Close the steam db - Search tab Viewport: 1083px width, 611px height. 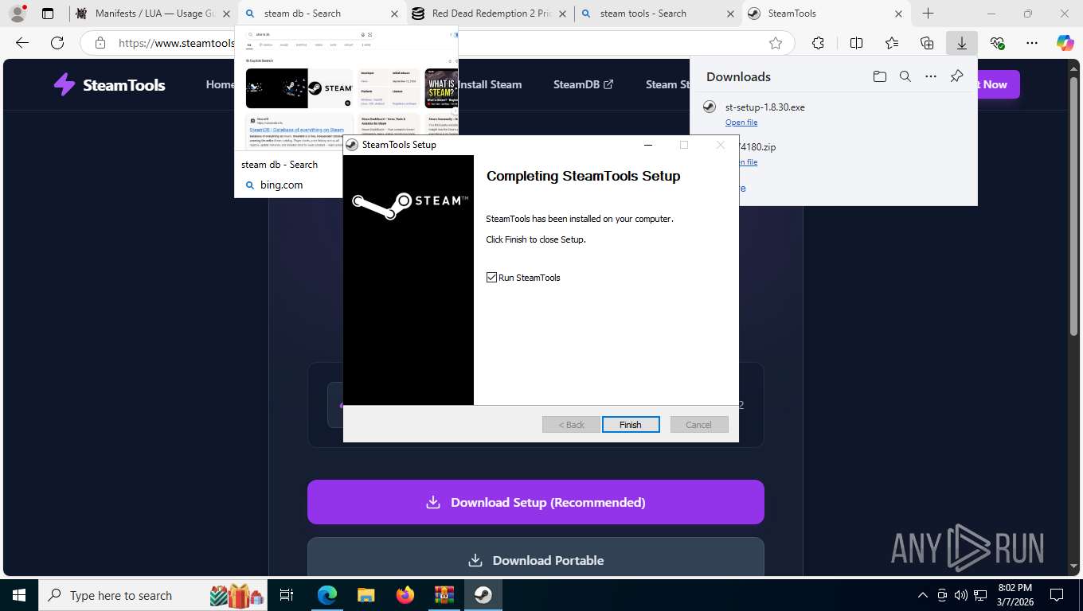[x=394, y=14]
